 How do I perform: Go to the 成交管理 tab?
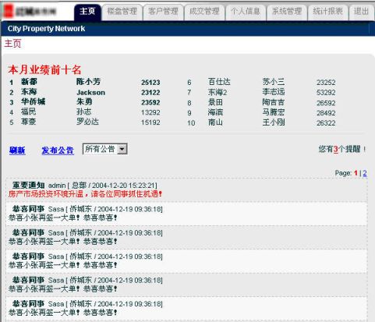point(204,12)
